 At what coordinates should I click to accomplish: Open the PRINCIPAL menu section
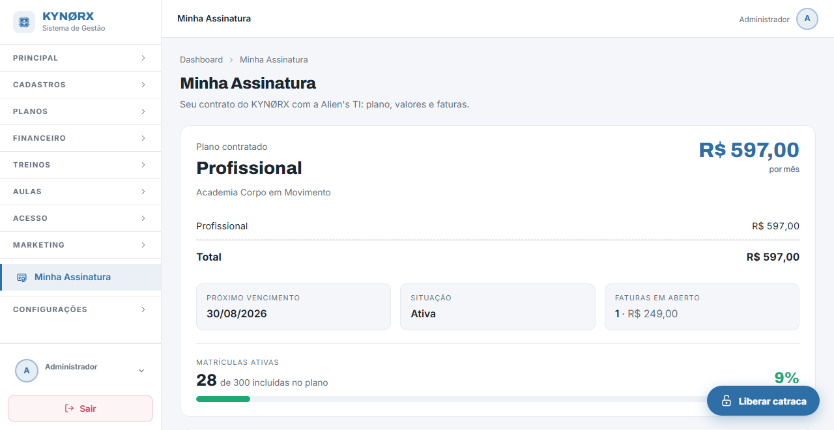pyautogui.click(x=80, y=58)
